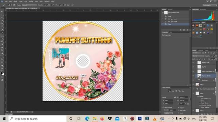Create a new group in Layers panel

(x=208, y=114)
